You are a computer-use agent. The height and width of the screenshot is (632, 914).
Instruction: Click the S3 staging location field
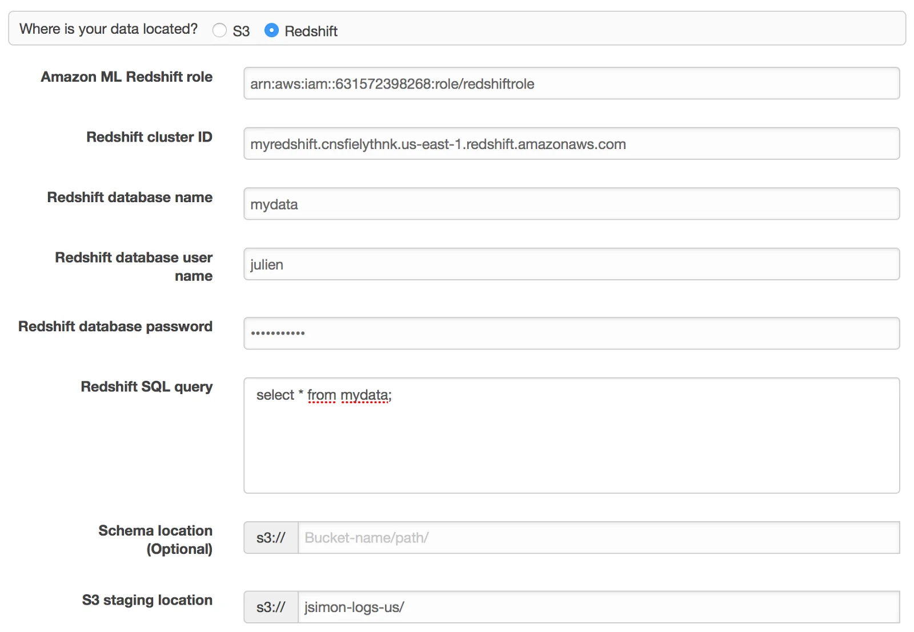tap(599, 607)
